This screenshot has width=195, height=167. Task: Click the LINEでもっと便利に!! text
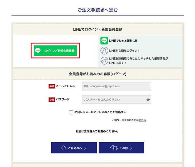123,41
